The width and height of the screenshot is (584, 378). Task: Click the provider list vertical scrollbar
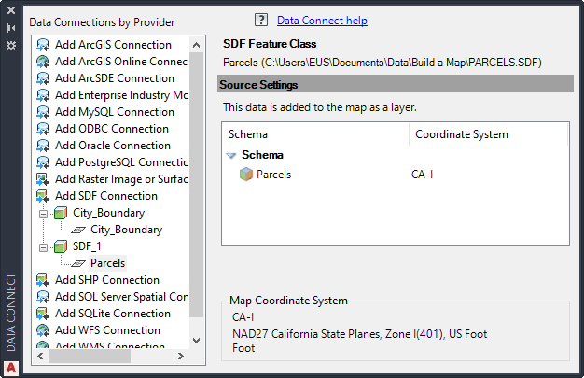tap(196, 187)
